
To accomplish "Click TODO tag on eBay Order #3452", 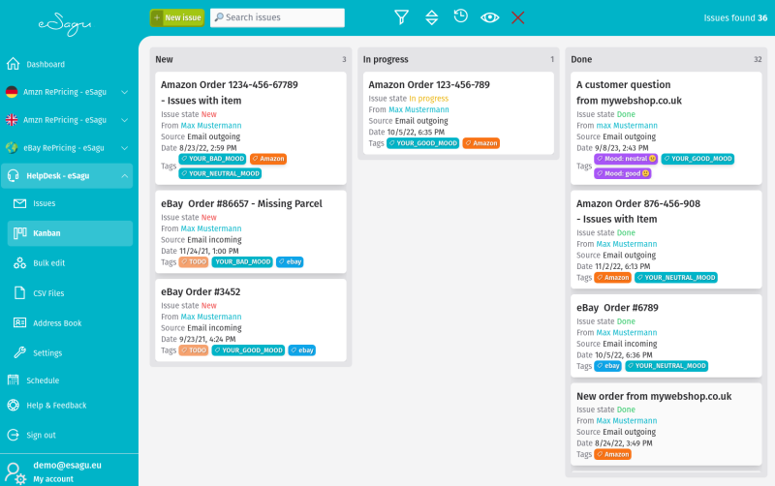I will click(194, 350).
